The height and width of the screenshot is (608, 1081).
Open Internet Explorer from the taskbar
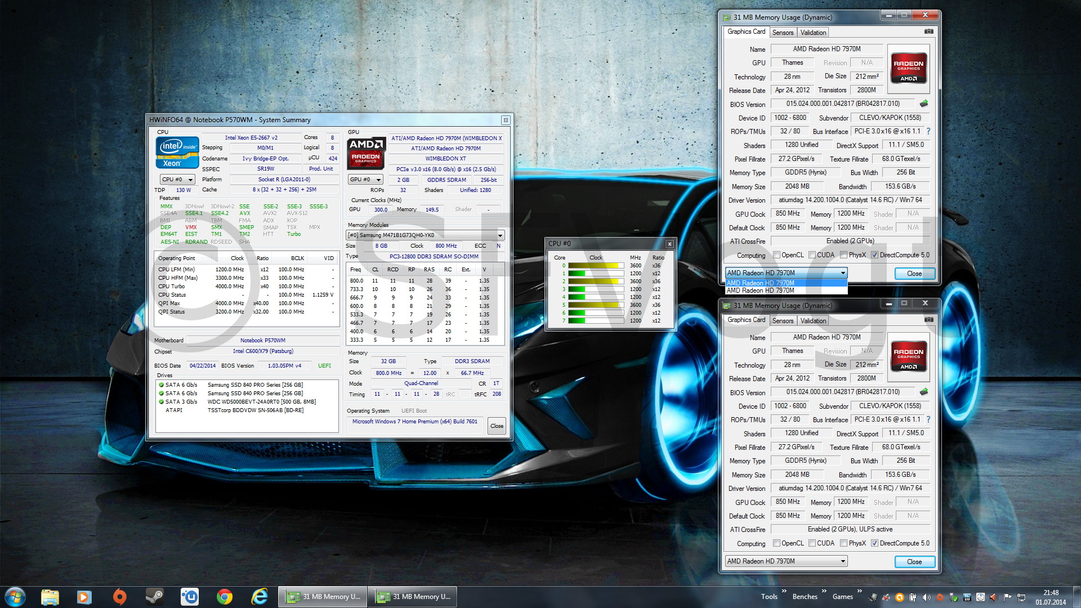click(x=260, y=597)
